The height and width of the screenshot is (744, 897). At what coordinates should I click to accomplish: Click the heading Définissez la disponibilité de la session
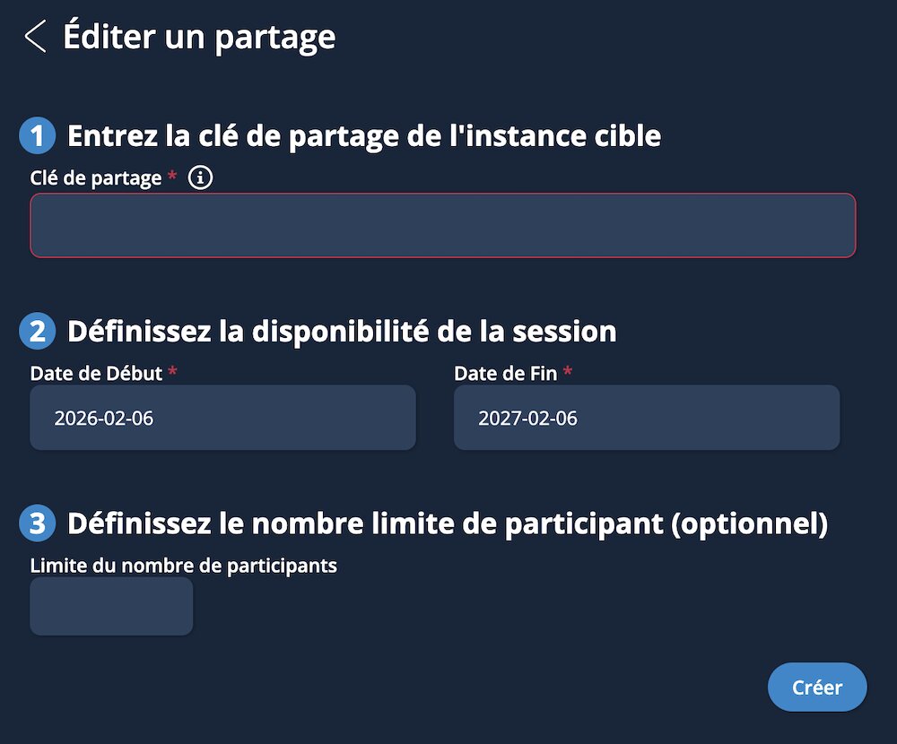point(343,332)
